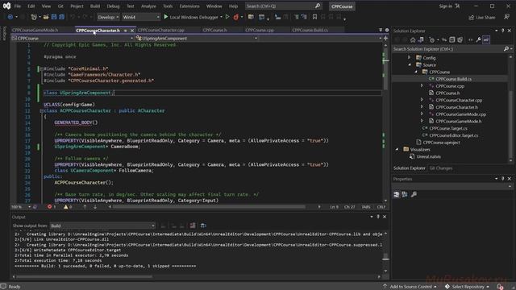Expand the CPPCourseGameMode.h tree node
This screenshot has width=516, height=290.
tap(422, 121)
